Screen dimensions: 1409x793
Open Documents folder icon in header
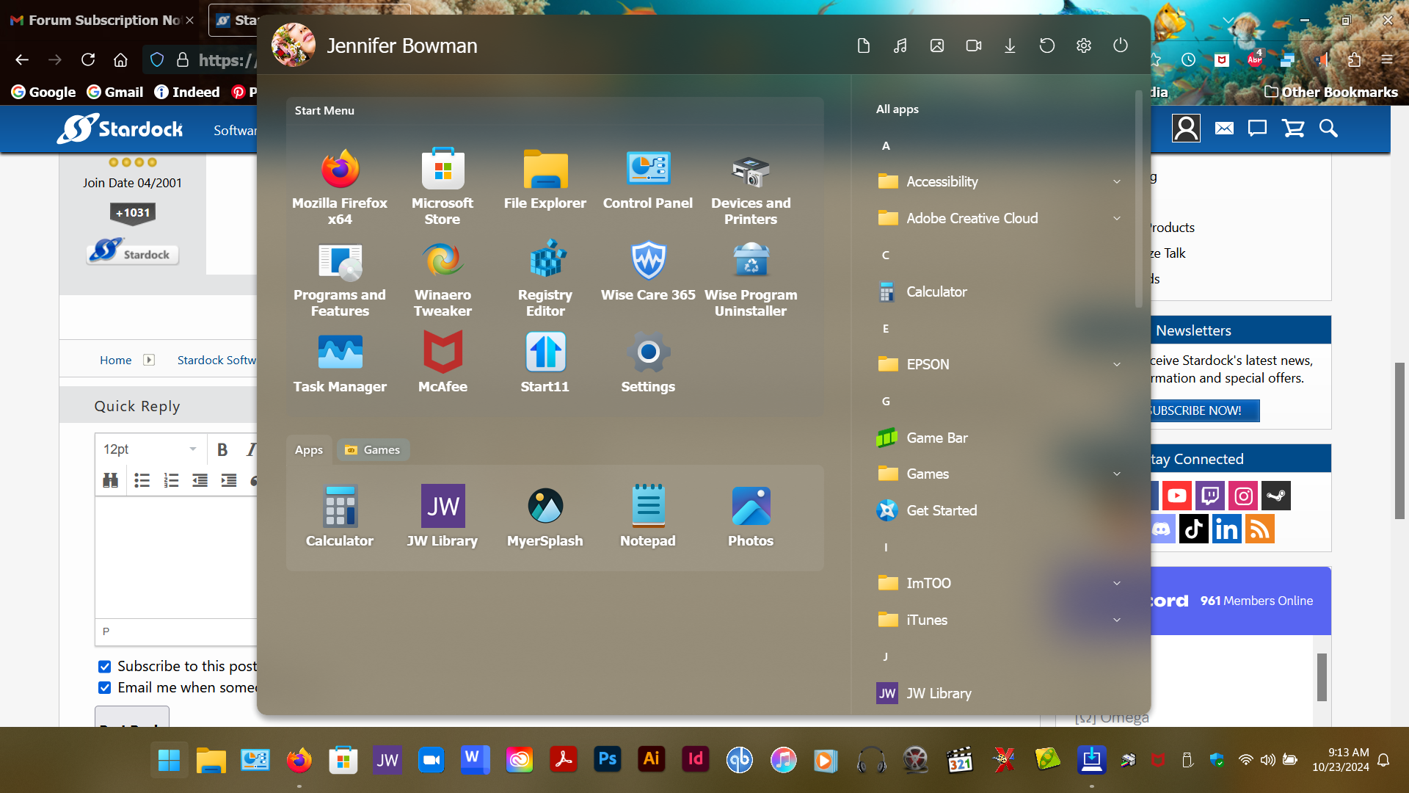tap(864, 46)
